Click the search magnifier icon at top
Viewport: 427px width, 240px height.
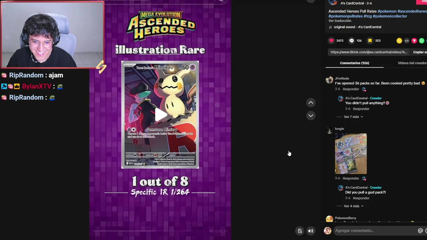[221, 1]
